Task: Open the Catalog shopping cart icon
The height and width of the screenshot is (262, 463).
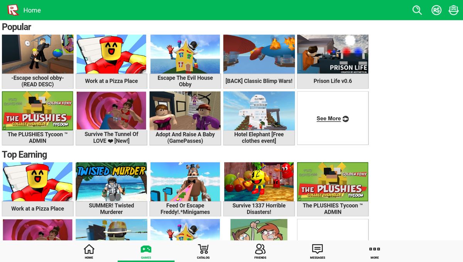Action: click(203, 249)
